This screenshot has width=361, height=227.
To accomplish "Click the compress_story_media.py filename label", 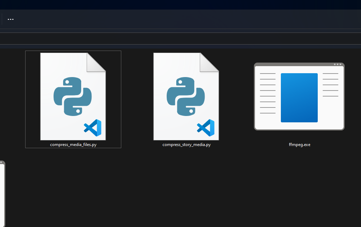I will tap(187, 145).
